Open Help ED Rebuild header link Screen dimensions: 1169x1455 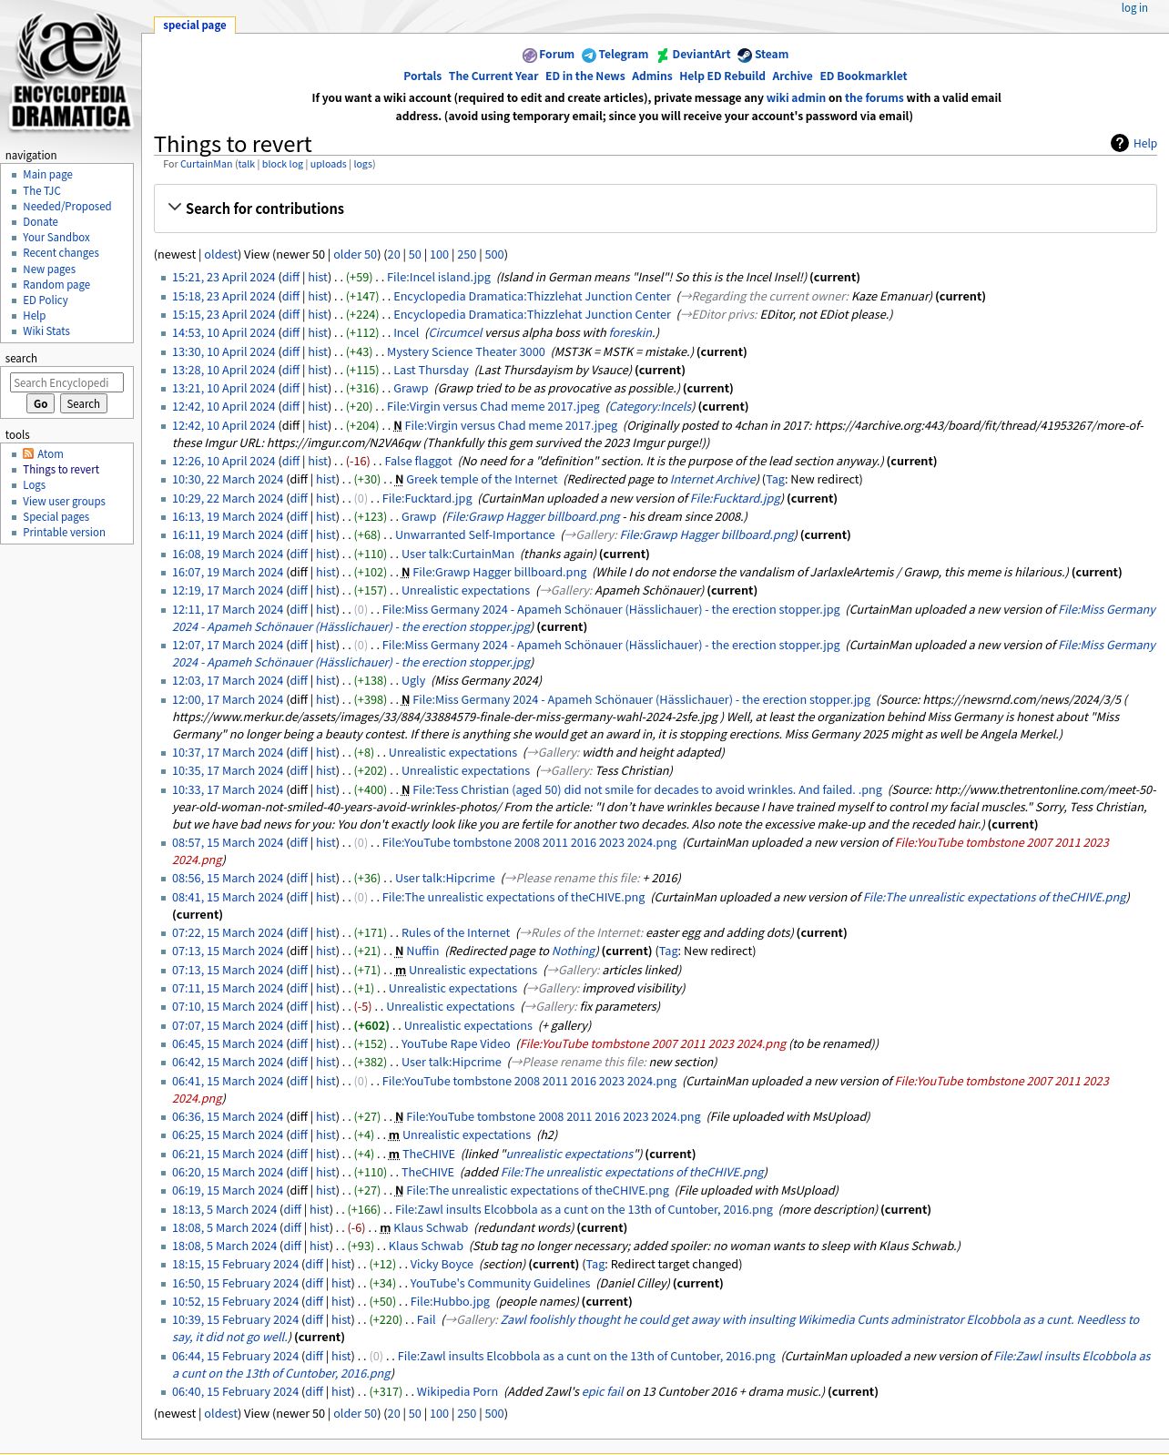point(722,76)
